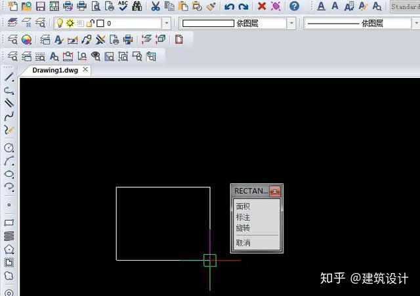Viewport: 420px width, 296px height.
Task: Select the Spline curve tool
Action: 9,116
